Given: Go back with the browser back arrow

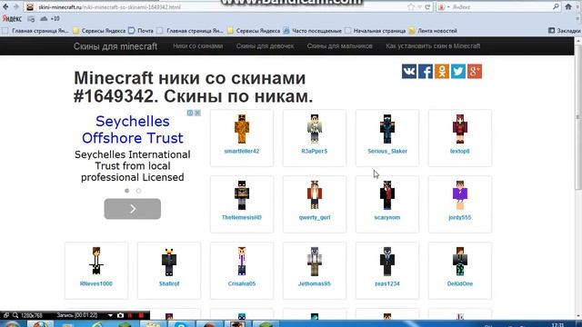Looking at the screenshot, I should (5, 6).
